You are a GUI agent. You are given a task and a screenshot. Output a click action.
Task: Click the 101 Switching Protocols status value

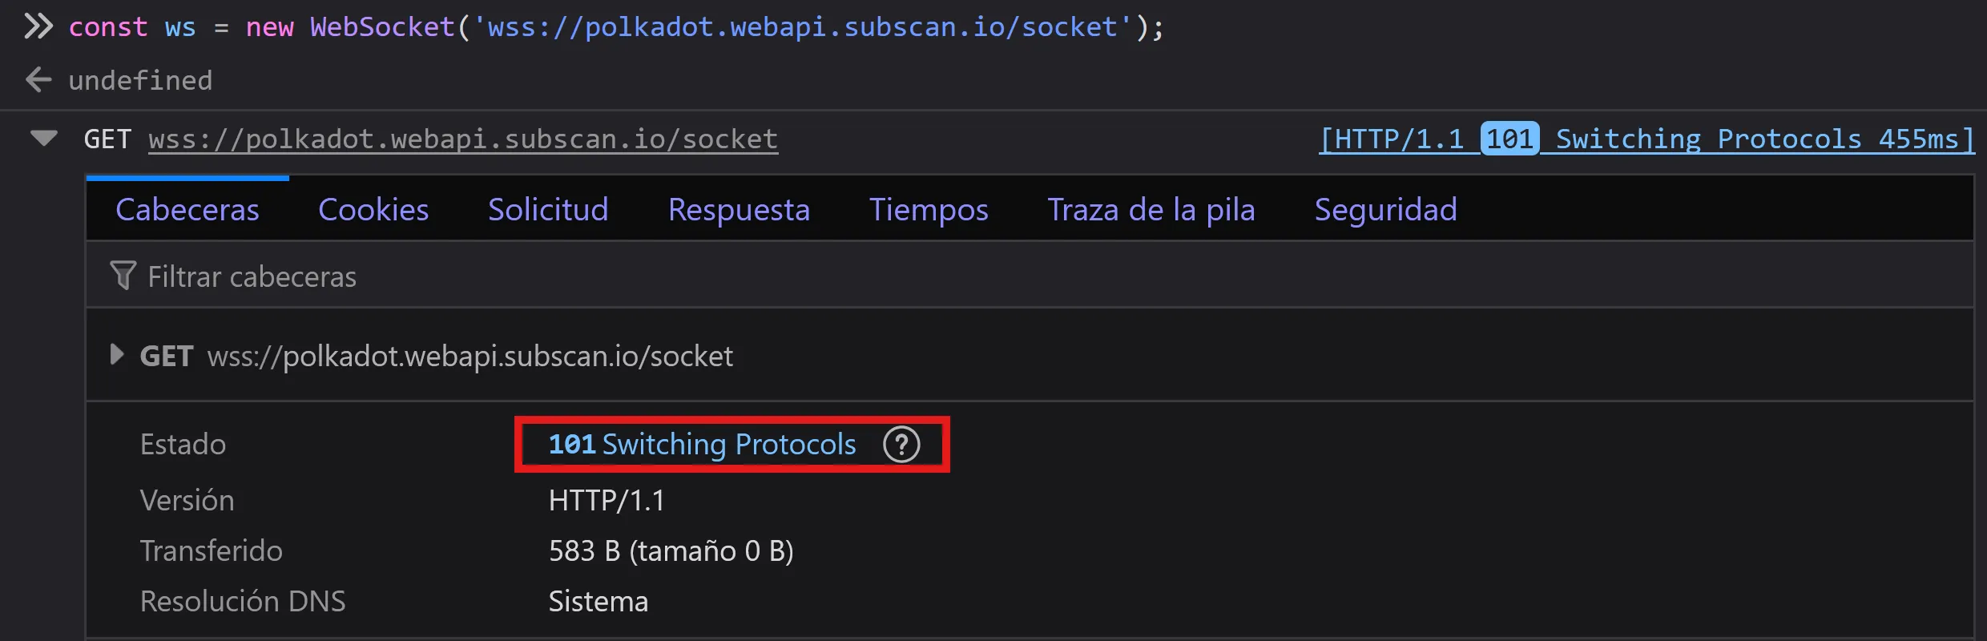[x=702, y=445]
